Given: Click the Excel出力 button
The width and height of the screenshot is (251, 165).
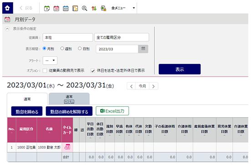Looking at the screenshot, I should point(112,111).
